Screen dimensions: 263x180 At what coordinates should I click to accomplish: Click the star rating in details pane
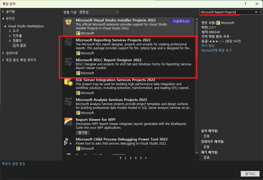click(216, 41)
